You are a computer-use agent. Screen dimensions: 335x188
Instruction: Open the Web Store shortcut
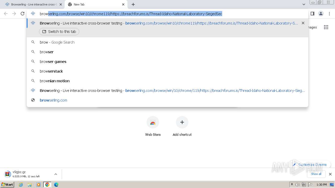pyautogui.click(x=153, y=126)
